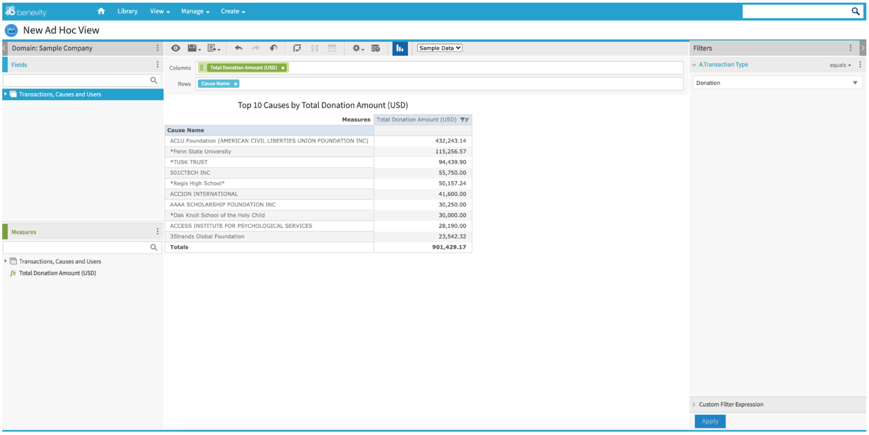
Task: Click the Input Controls icon
Action: pos(332,48)
